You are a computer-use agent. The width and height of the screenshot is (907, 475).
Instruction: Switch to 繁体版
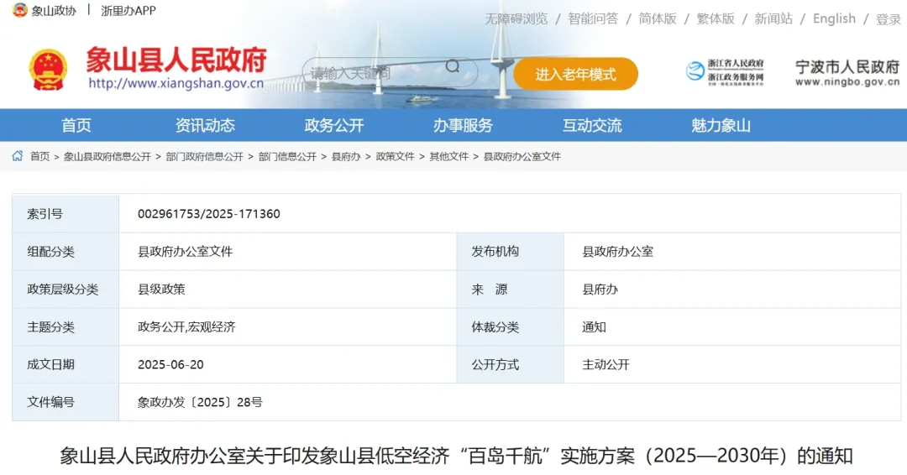716,18
